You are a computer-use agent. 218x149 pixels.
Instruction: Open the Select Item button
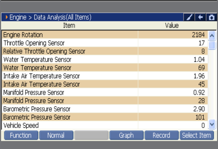pos(197,135)
